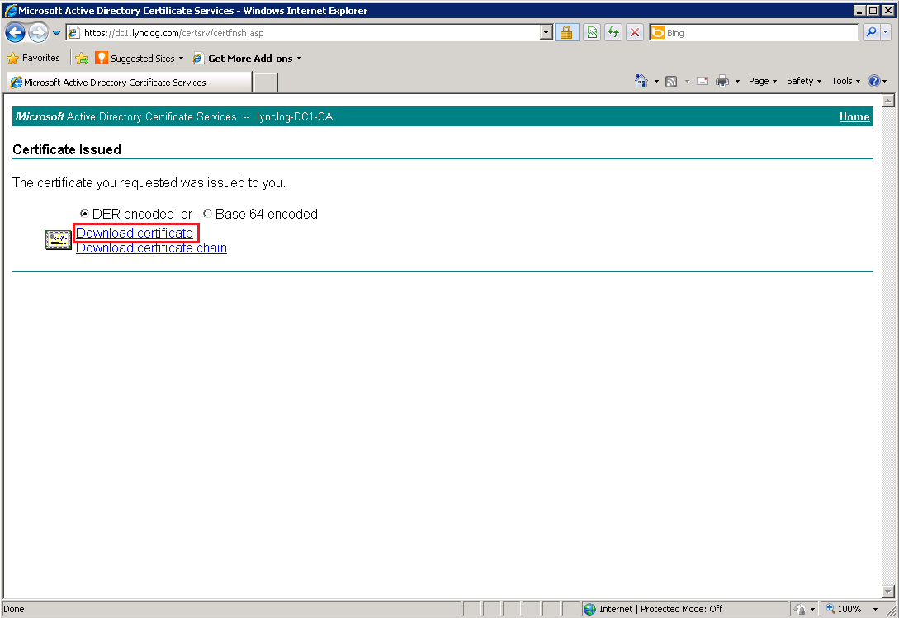This screenshot has height=618, width=899.
Task: Open Get More Add-ons
Action: (x=247, y=58)
